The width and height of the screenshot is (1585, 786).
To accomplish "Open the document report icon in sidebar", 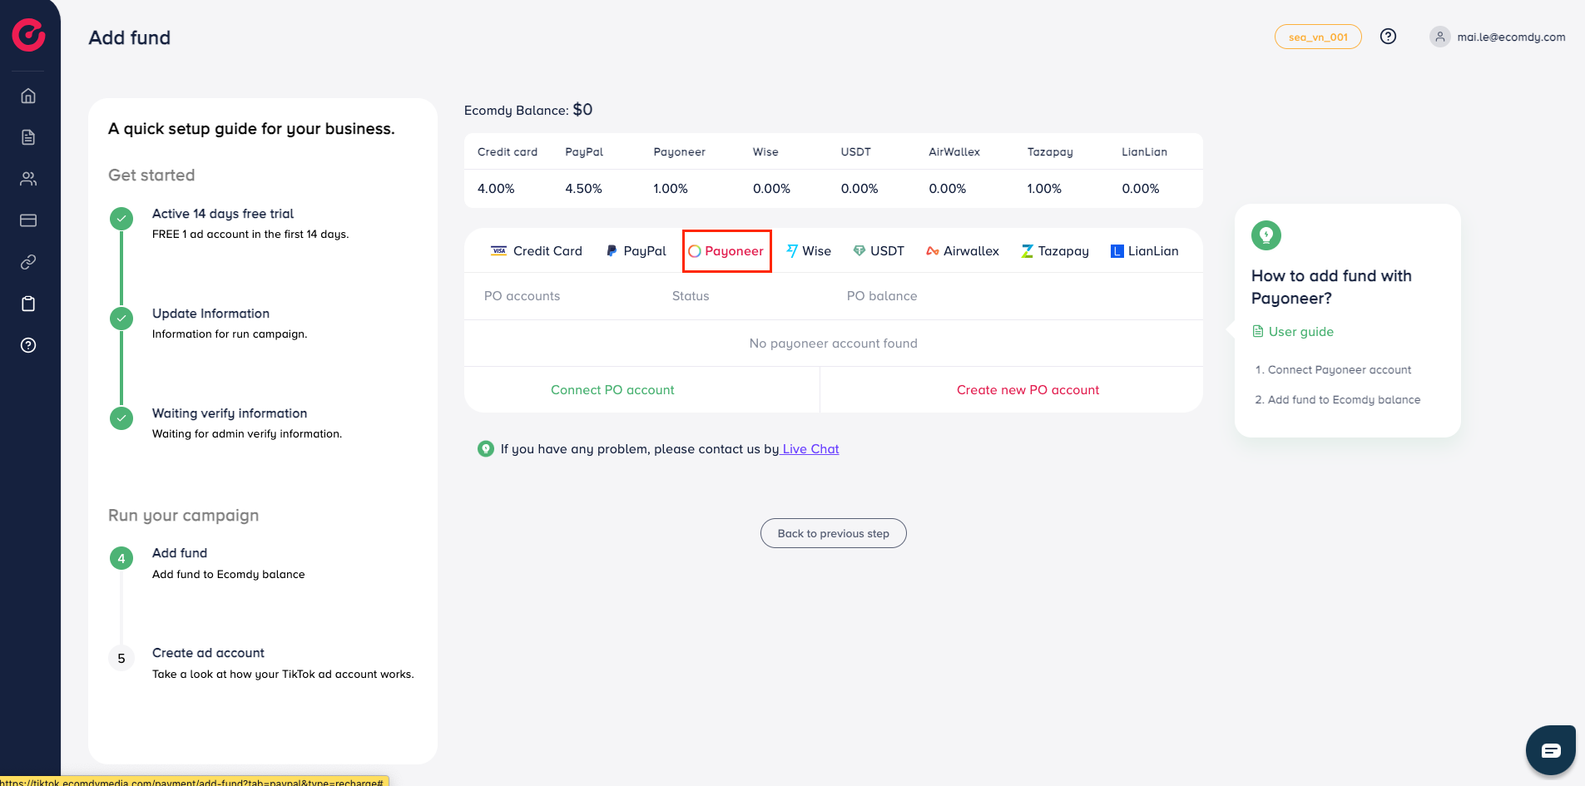I will [28, 137].
